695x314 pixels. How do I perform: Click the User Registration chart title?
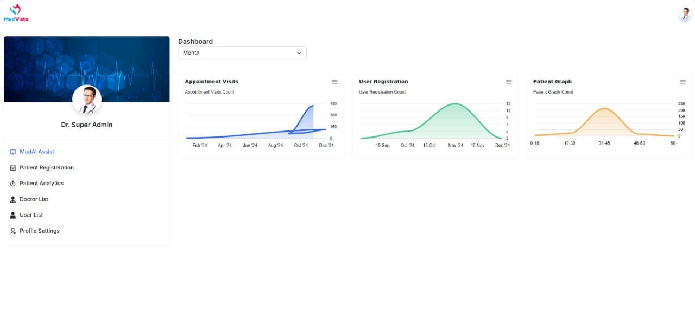pyautogui.click(x=383, y=82)
